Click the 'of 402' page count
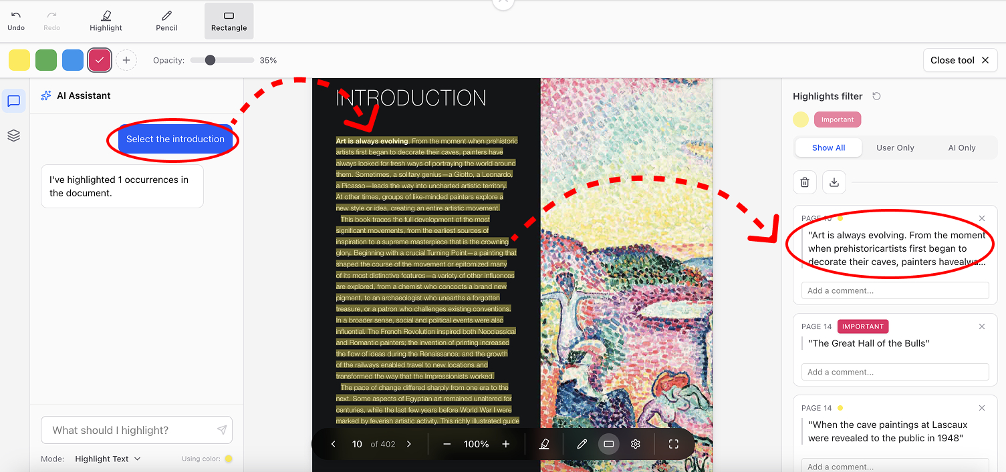The image size is (1006, 472). point(383,444)
